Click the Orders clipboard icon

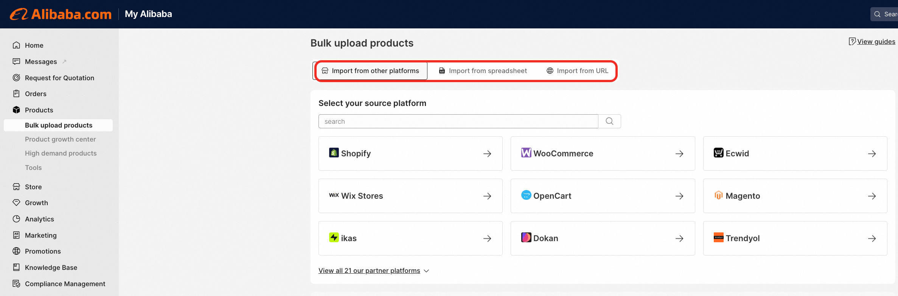point(16,93)
